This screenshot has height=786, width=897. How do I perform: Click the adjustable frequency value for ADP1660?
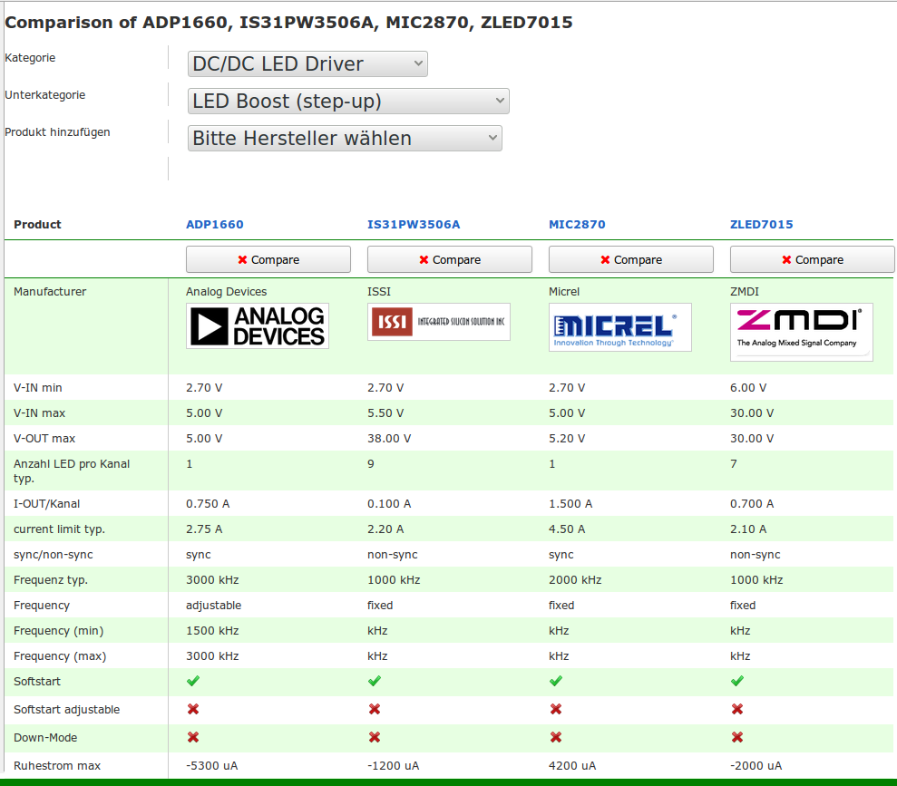pyautogui.click(x=213, y=606)
